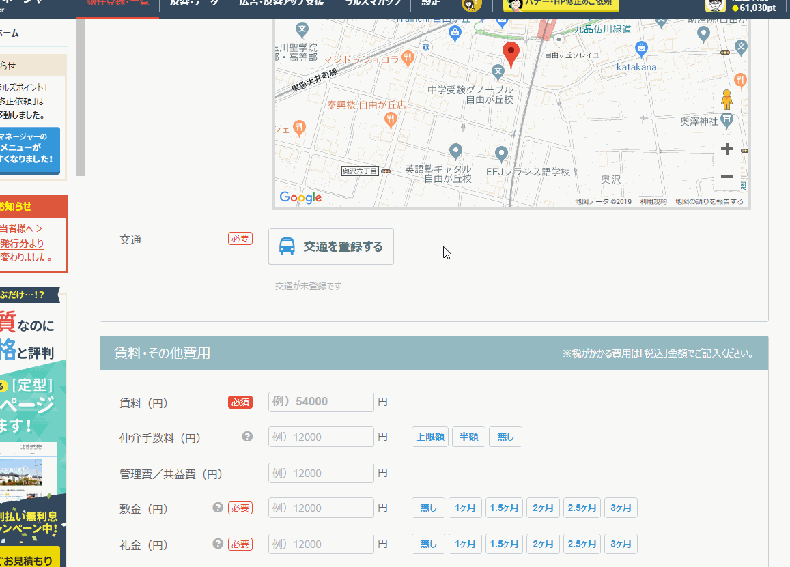Set 敷金 to 2.5ヶ月

[582, 508]
